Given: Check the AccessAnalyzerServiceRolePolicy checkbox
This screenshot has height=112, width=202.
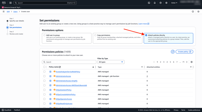Looking at the screenshot, I should [x=44, y=72].
